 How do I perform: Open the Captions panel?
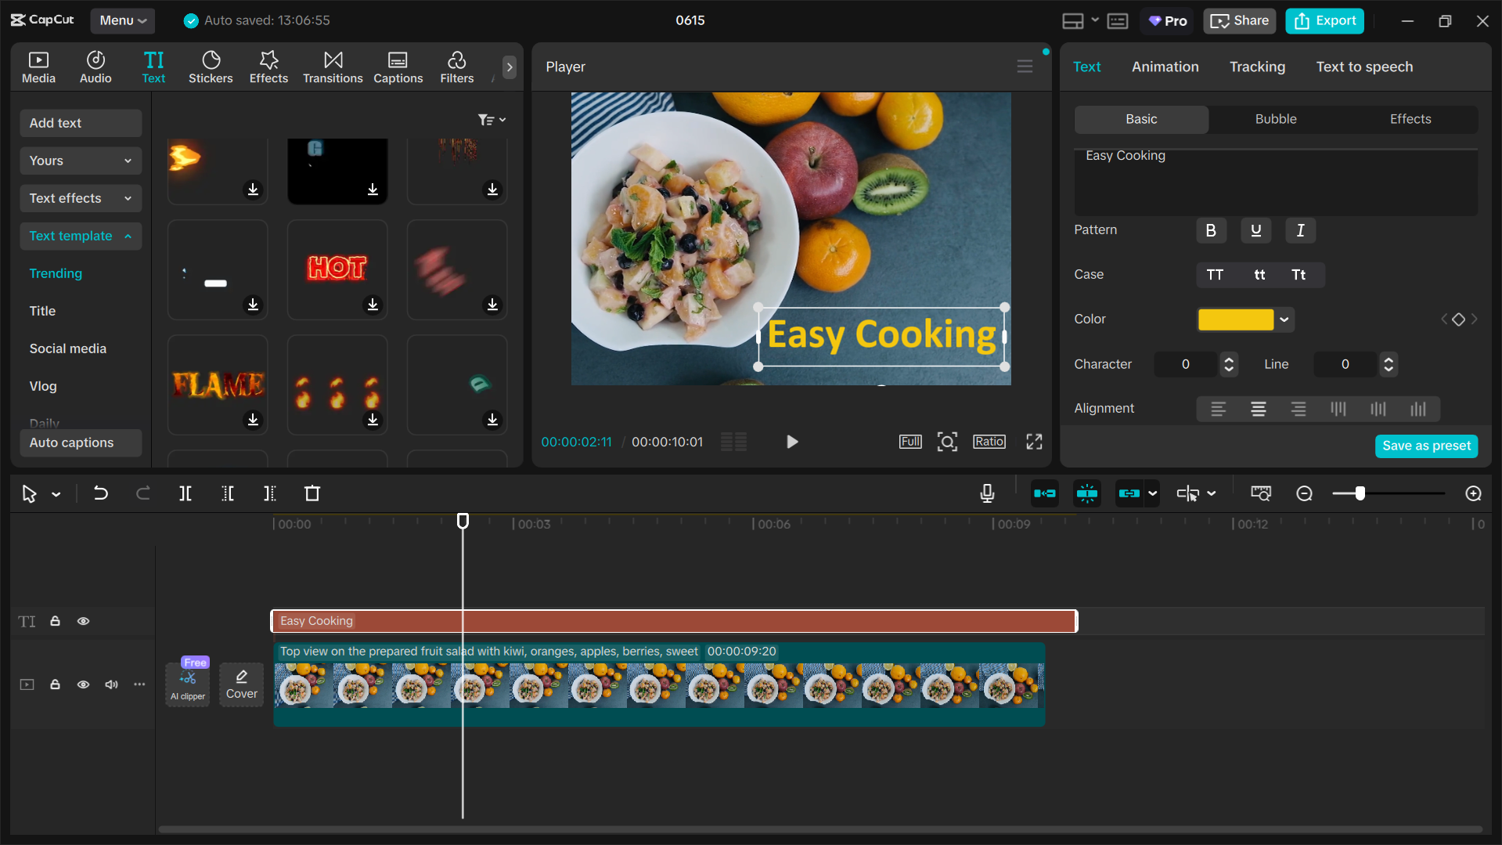[398, 67]
